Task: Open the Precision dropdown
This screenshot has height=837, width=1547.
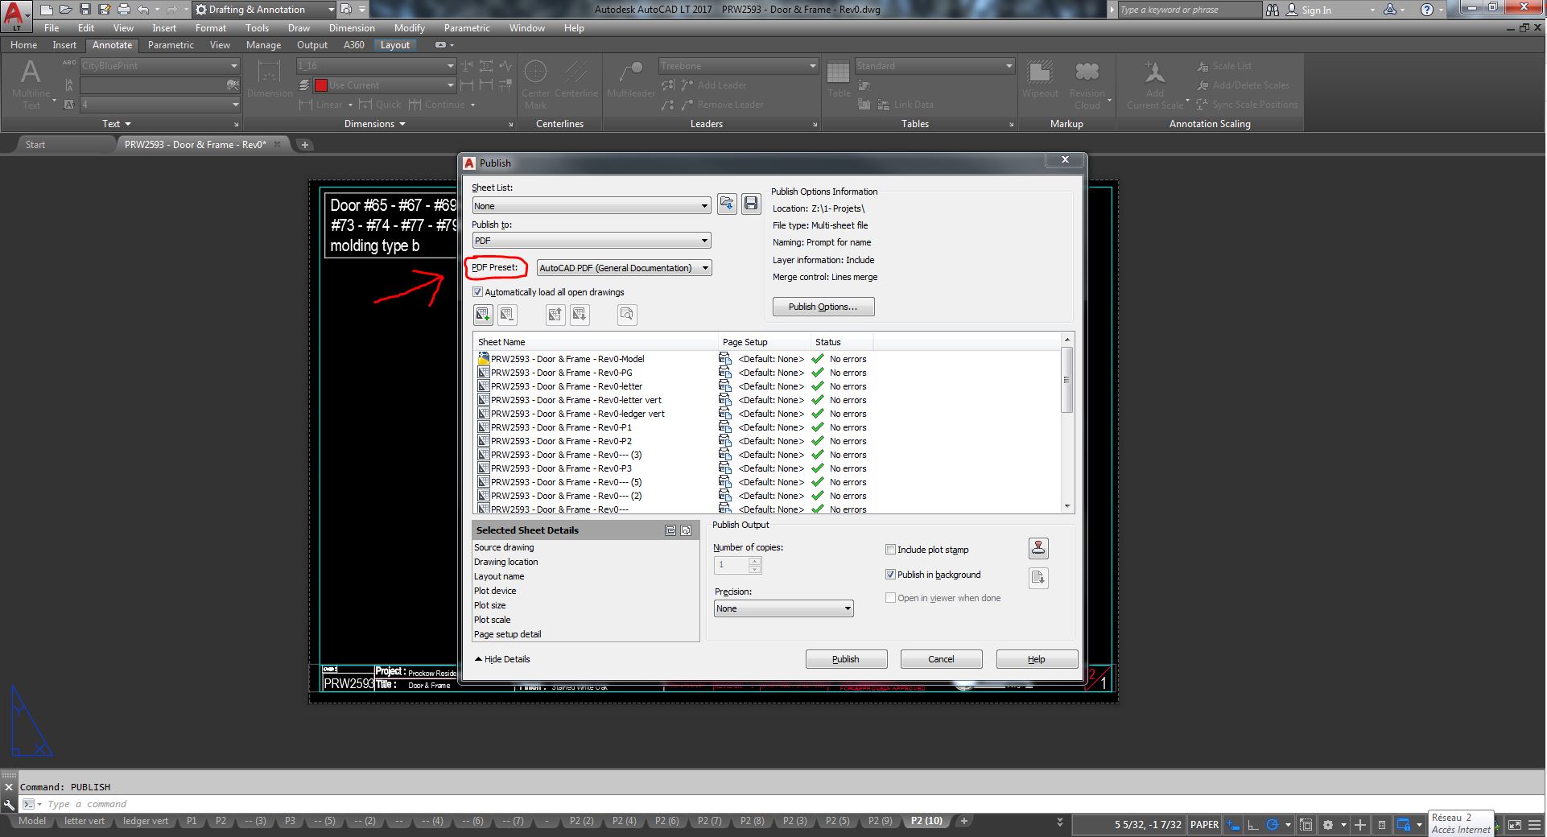Action: click(846, 608)
